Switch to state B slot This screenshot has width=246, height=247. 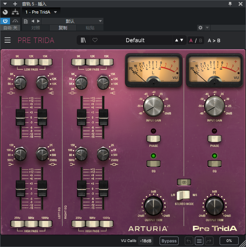tap(201, 41)
